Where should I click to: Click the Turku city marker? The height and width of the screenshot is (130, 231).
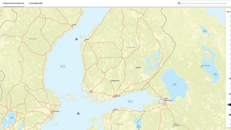coord(91,92)
